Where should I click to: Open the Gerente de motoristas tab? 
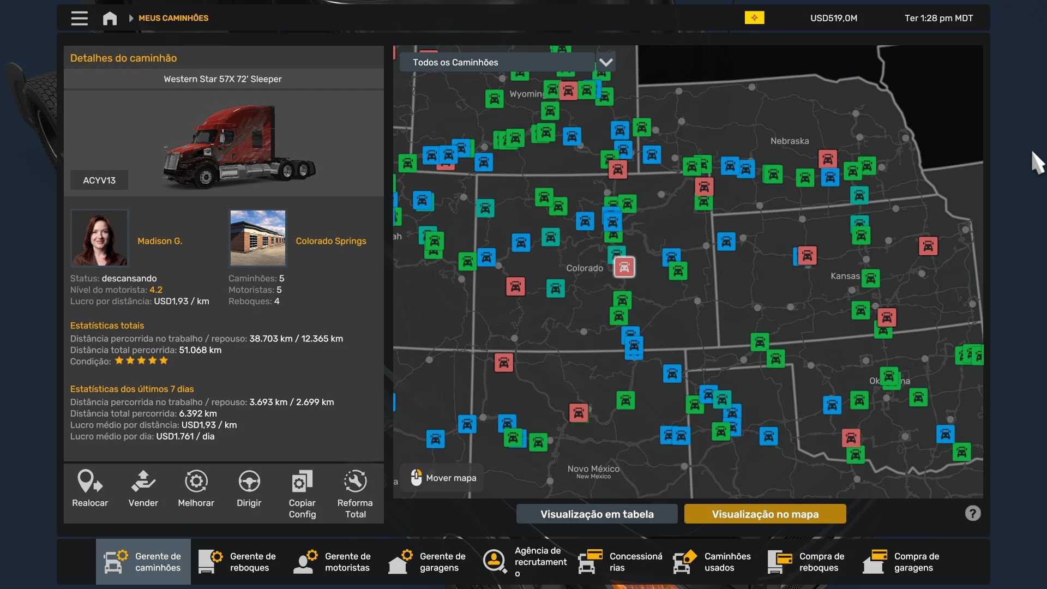(333, 562)
